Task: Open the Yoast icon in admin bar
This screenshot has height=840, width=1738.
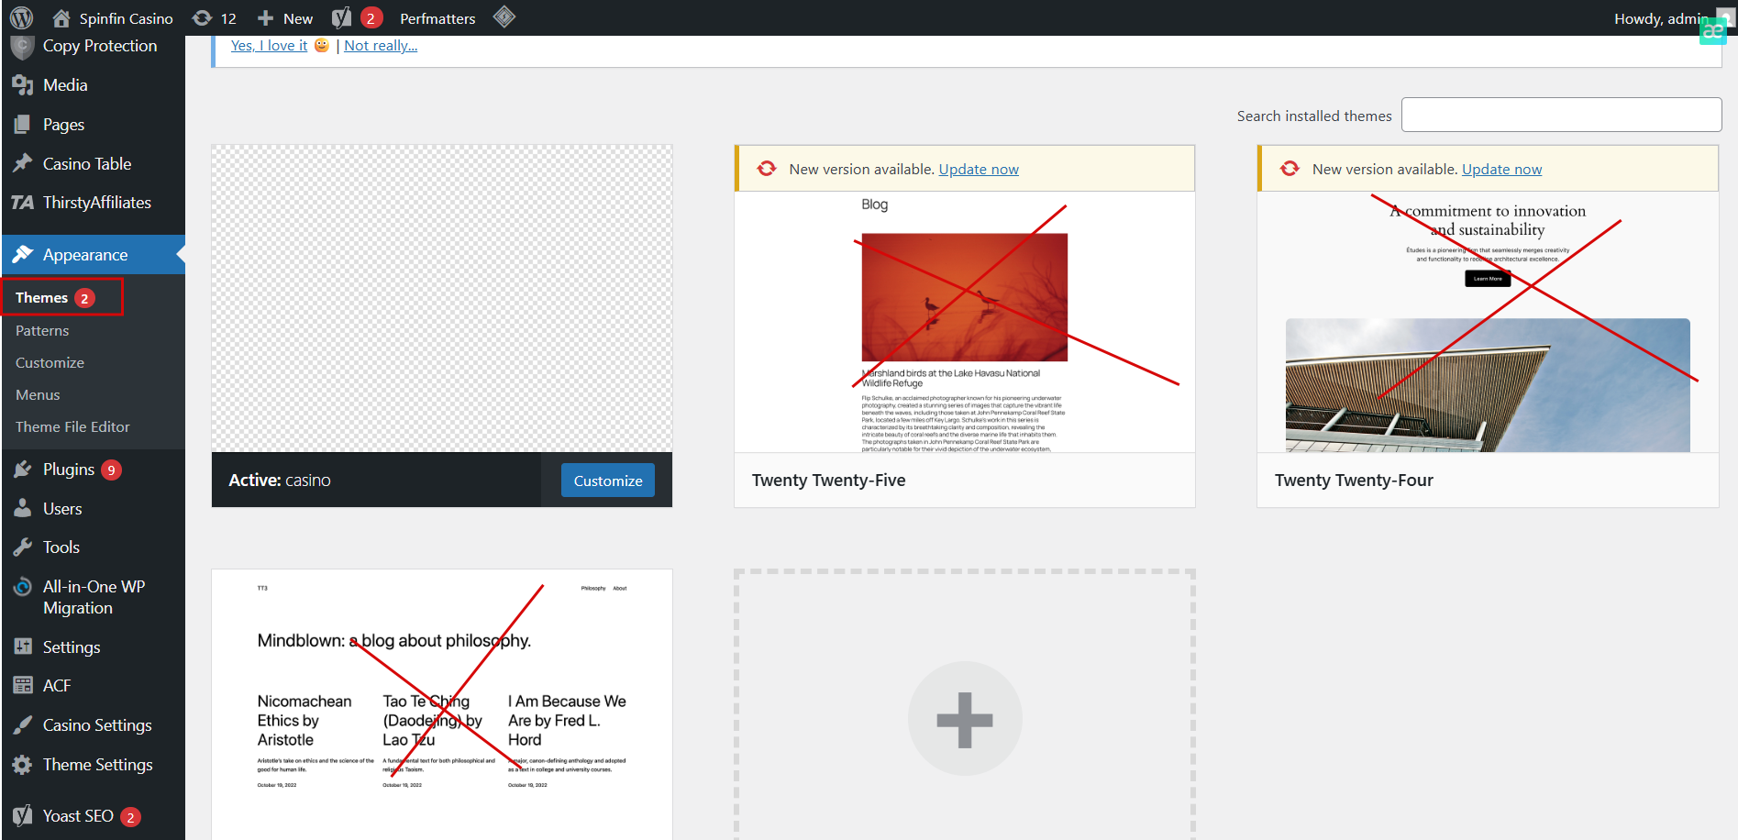Action: [x=341, y=17]
